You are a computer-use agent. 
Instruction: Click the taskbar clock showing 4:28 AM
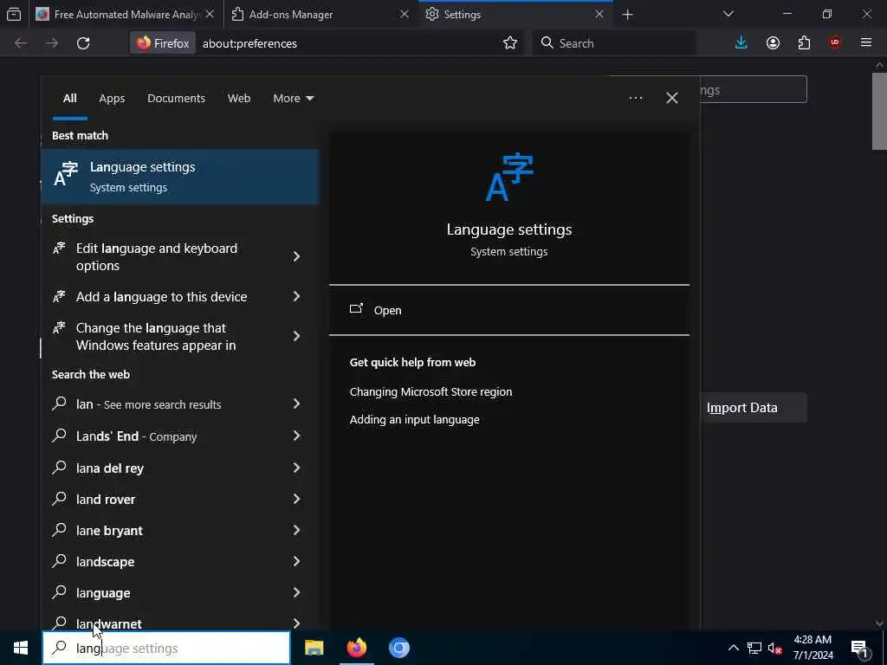[x=813, y=648]
